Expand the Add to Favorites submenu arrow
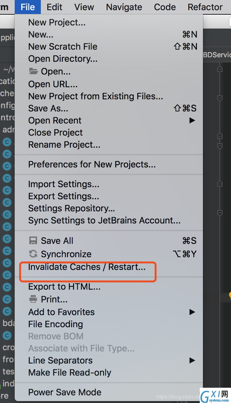The height and width of the screenshot is (403, 231). (x=192, y=312)
